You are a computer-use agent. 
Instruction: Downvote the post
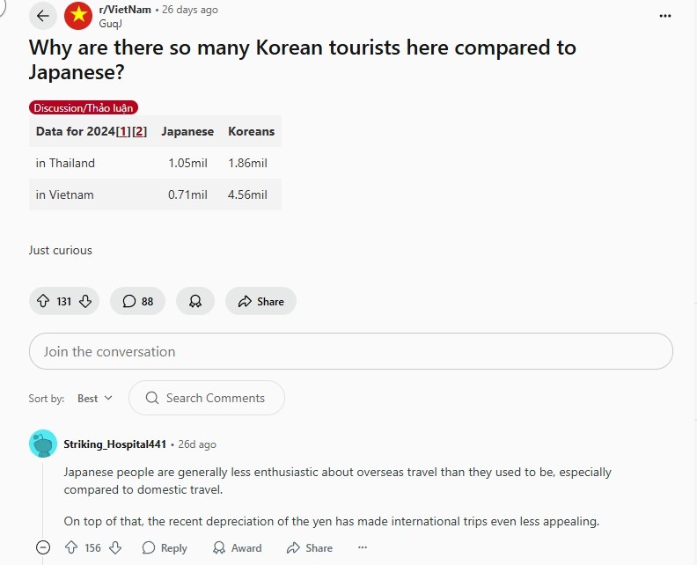click(x=85, y=301)
